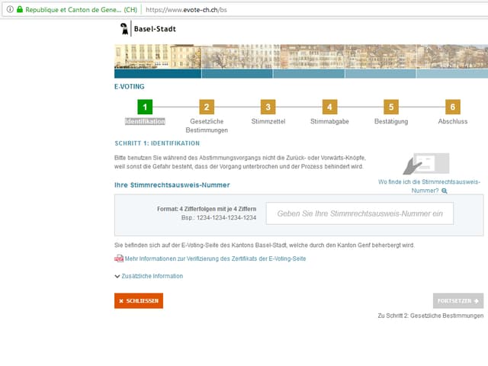Screen dimensions: 488x366
Task: Click the site info icon in address bar
Action: click(x=10, y=9)
